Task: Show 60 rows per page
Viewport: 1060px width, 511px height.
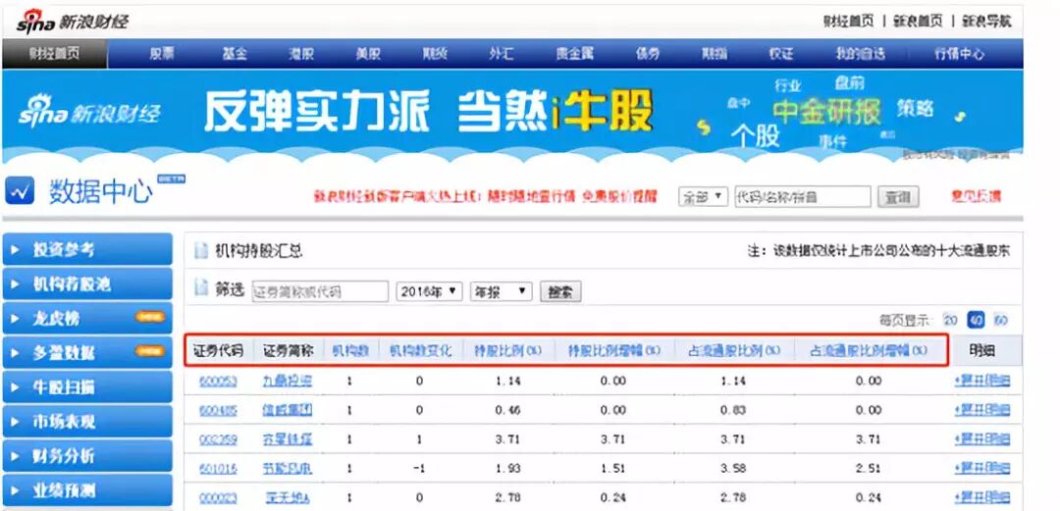Action: (1000, 321)
